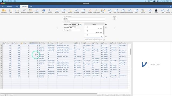Click the variable name field containing Color
Viewport: 172px width, 96px height.
[84, 19]
